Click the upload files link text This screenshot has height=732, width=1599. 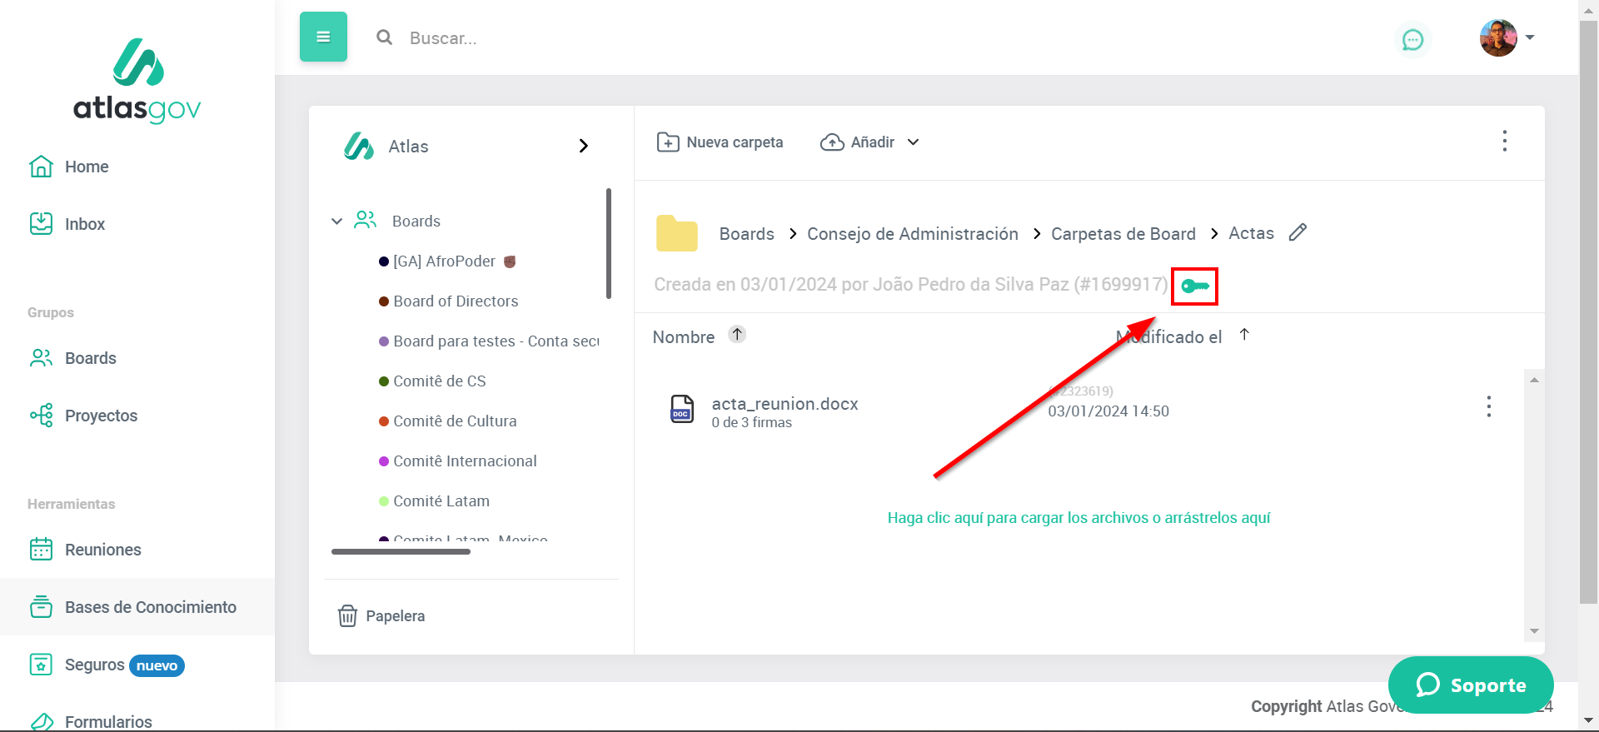[x=1078, y=518]
